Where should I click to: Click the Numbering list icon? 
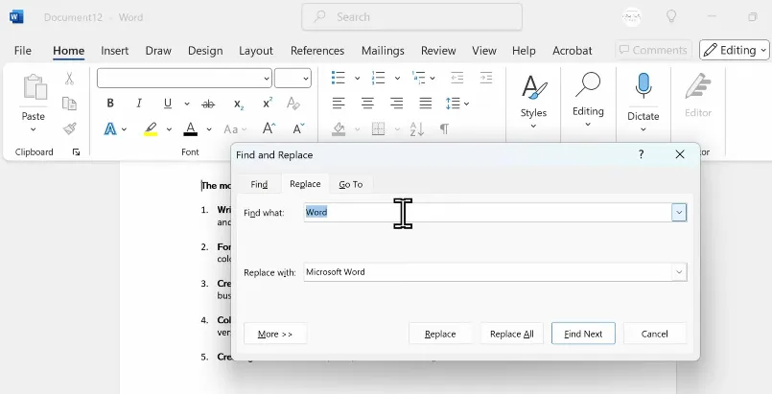[x=378, y=78]
